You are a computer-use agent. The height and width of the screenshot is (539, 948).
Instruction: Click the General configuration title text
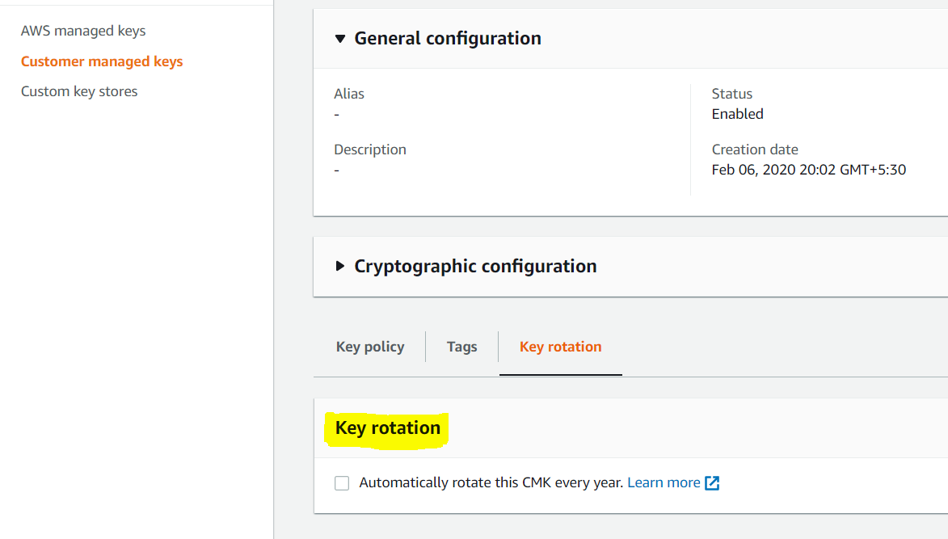448,39
